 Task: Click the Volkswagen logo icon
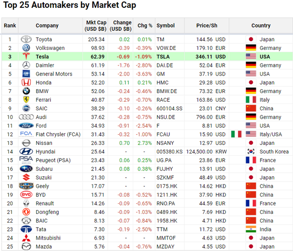[26, 48]
